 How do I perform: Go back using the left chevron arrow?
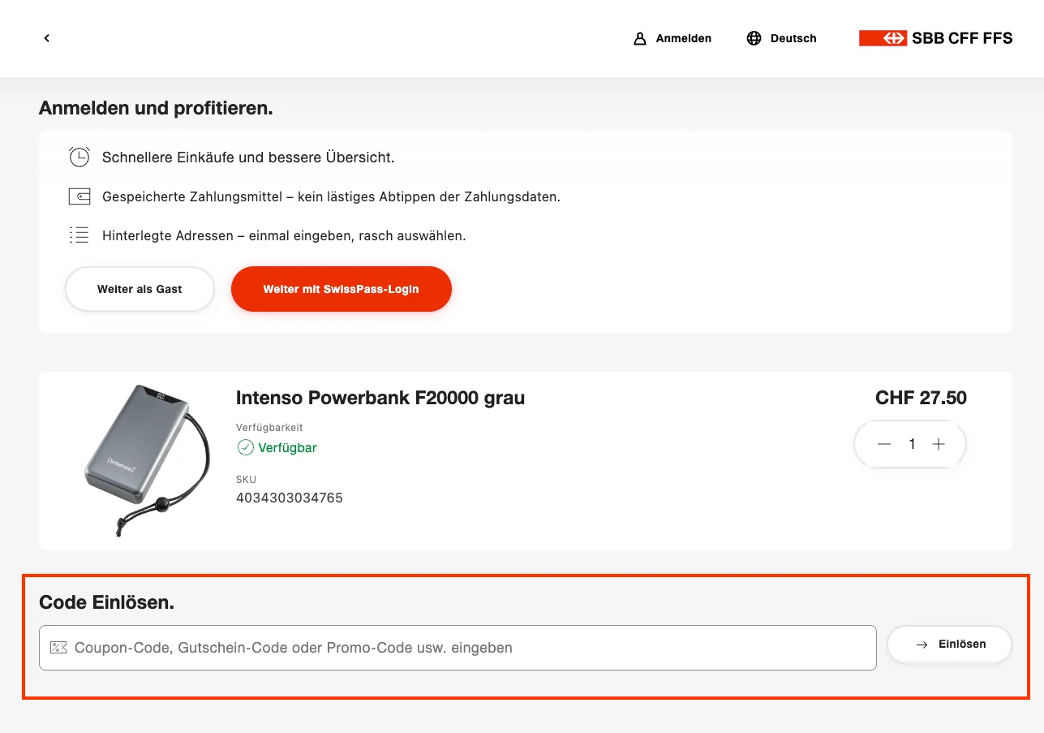coord(47,38)
